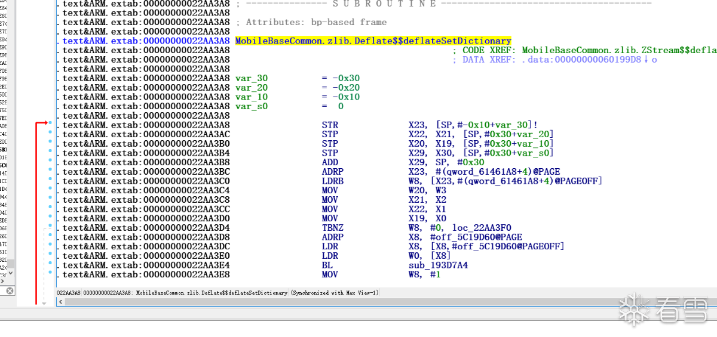Click the BL mnemonic at 22AA3E4
This screenshot has height=337, width=717.
[x=327, y=265]
